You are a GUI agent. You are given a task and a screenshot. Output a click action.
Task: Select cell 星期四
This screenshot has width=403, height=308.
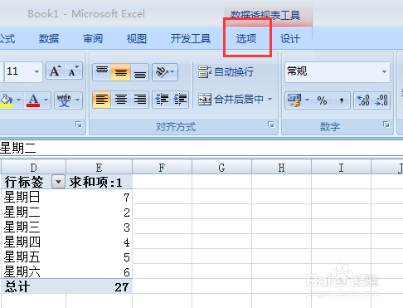click(33, 242)
